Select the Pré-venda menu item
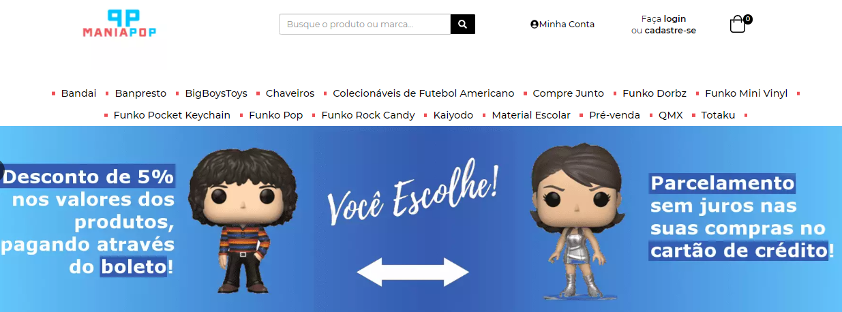This screenshot has width=842, height=312. pos(614,115)
